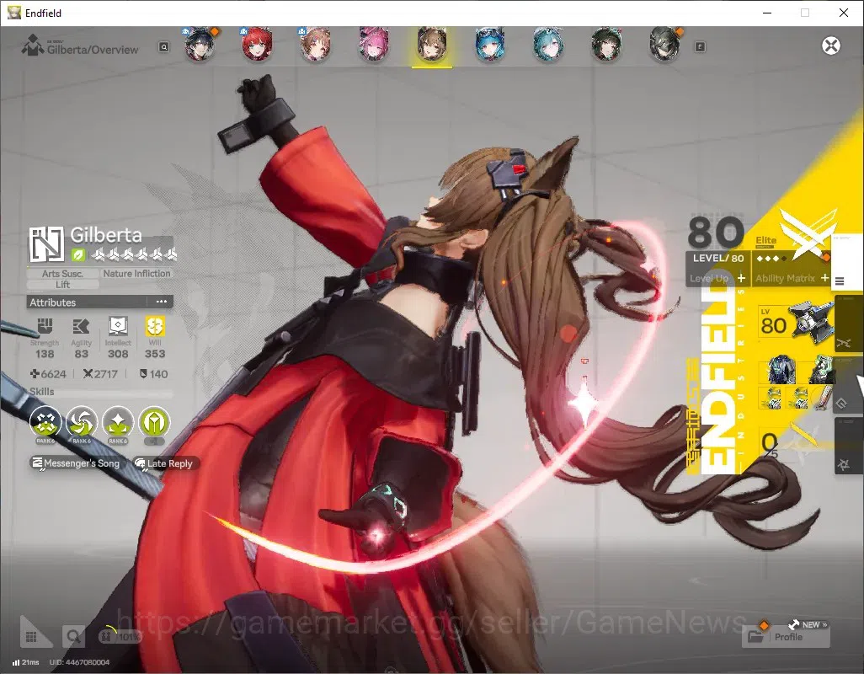Open the grid menu icon at bottom left
The width and height of the screenshot is (864, 674).
click(31, 637)
